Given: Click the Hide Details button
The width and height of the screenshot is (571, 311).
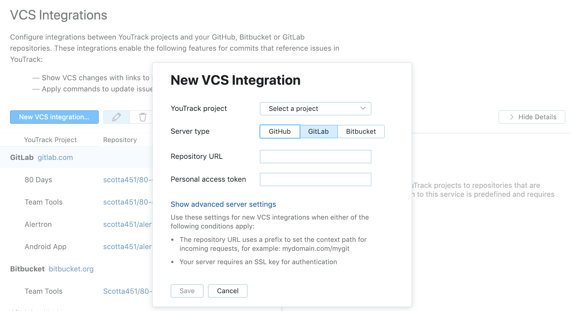Looking at the screenshot, I should coord(532,117).
